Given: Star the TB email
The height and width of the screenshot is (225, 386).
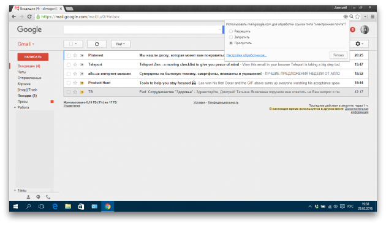Looking at the screenshot, I should tap(75, 92).
